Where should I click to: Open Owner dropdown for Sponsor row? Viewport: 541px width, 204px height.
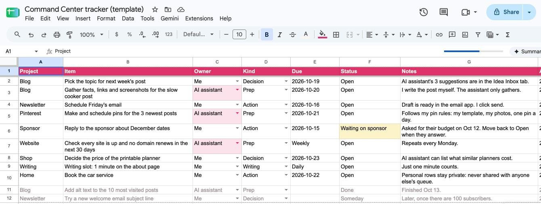click(x=237, y=128)
